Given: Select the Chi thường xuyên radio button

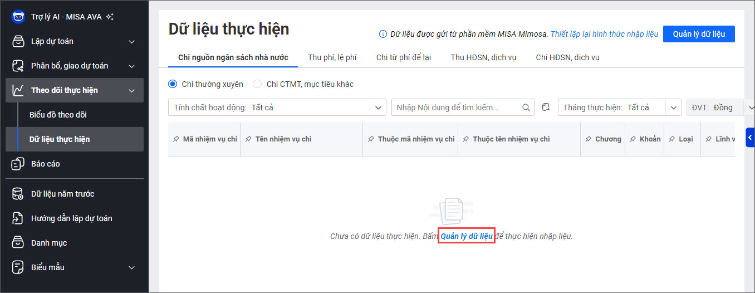Looking at the screenshot, I should coord(173,84).
